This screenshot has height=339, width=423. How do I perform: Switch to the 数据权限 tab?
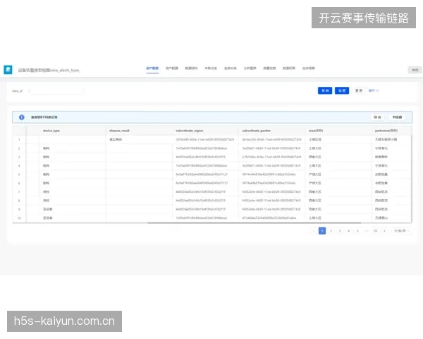pyautogui.click(x=289, y=69)
